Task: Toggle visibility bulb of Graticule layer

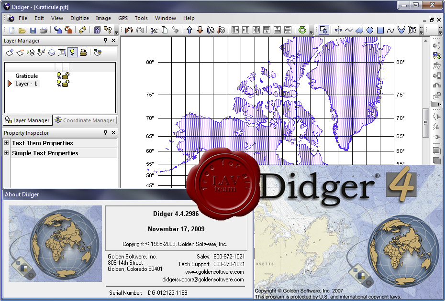Action: tap(59, 75)
